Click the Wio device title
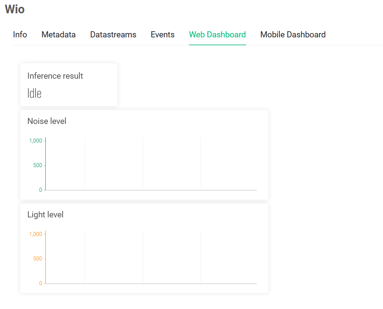 15,9
